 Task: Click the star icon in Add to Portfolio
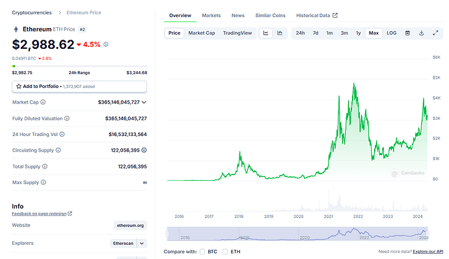click(19, 87)
